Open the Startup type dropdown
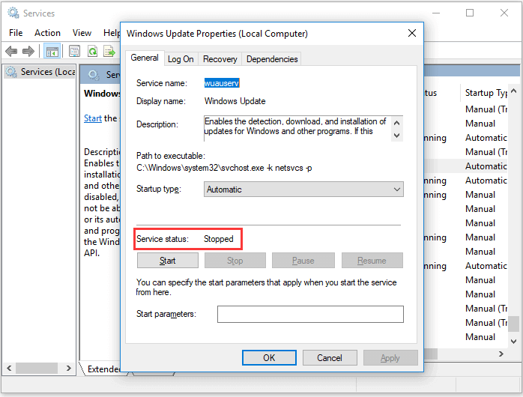 pos(303,190)
